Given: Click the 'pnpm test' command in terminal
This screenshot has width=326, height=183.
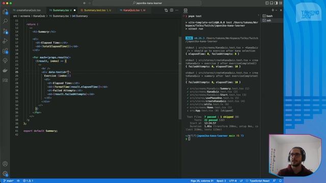Looking at the screenshot, I should tap(195, 16).
